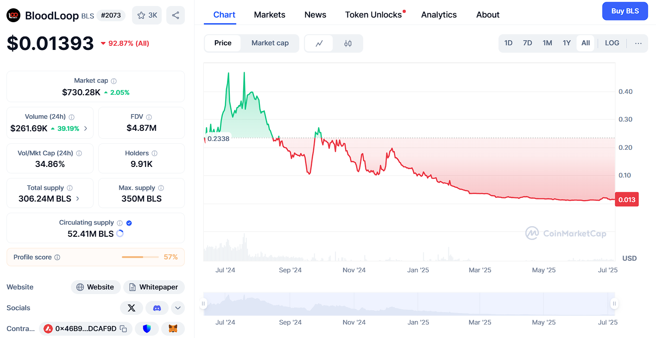Set chart range to 1M

coord(548,43)
